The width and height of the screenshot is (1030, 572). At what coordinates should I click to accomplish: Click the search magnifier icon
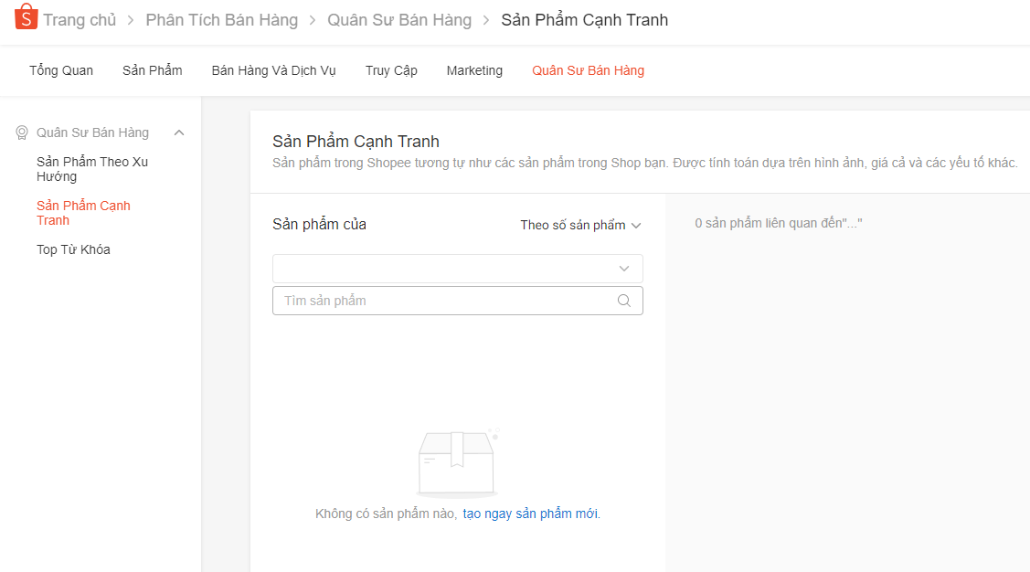click(x=624, y=301)
